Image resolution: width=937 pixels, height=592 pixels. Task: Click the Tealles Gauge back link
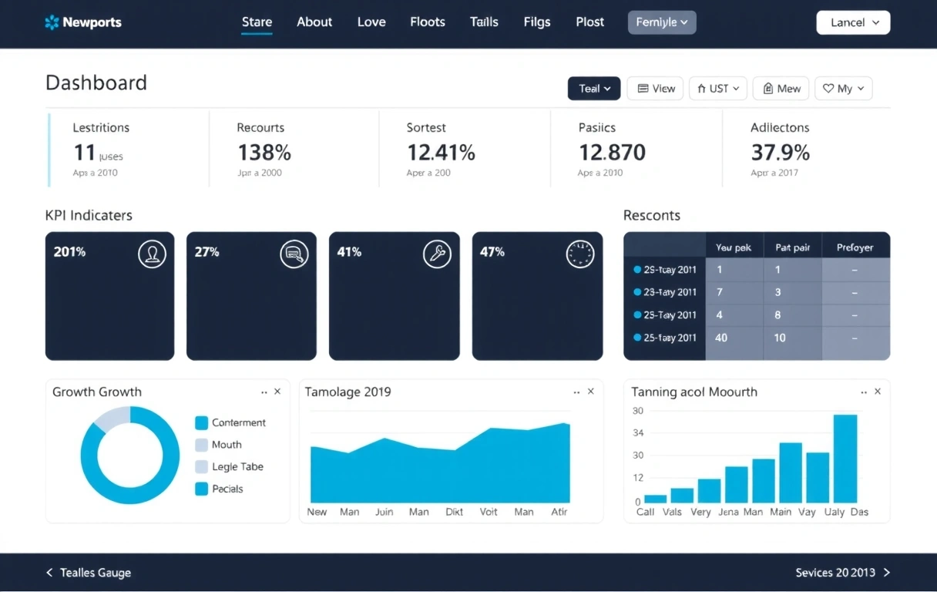pos(88,573)
